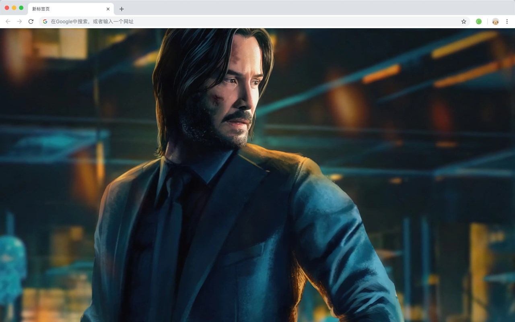Open the green extension icon
The width and height of the screenshot is (515, 322).
click(x=479, y=21)
